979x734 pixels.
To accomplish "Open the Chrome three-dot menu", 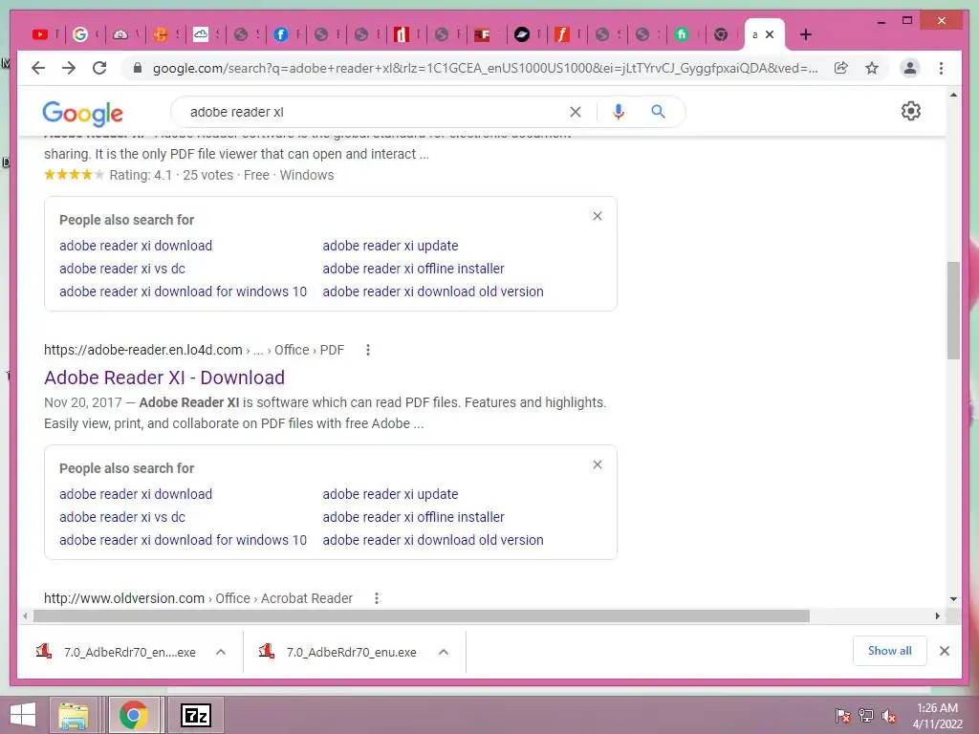I will [941, 68].
